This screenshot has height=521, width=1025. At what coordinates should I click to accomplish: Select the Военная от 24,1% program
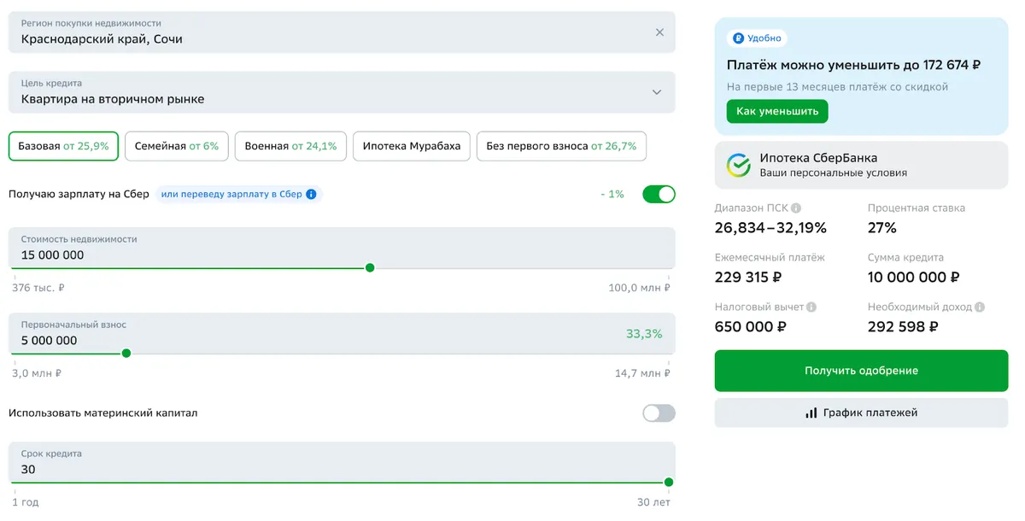[x=290, y=146]
